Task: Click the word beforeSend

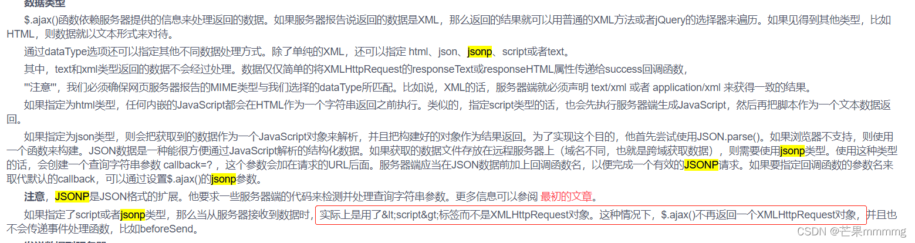Action: point(167,228)
